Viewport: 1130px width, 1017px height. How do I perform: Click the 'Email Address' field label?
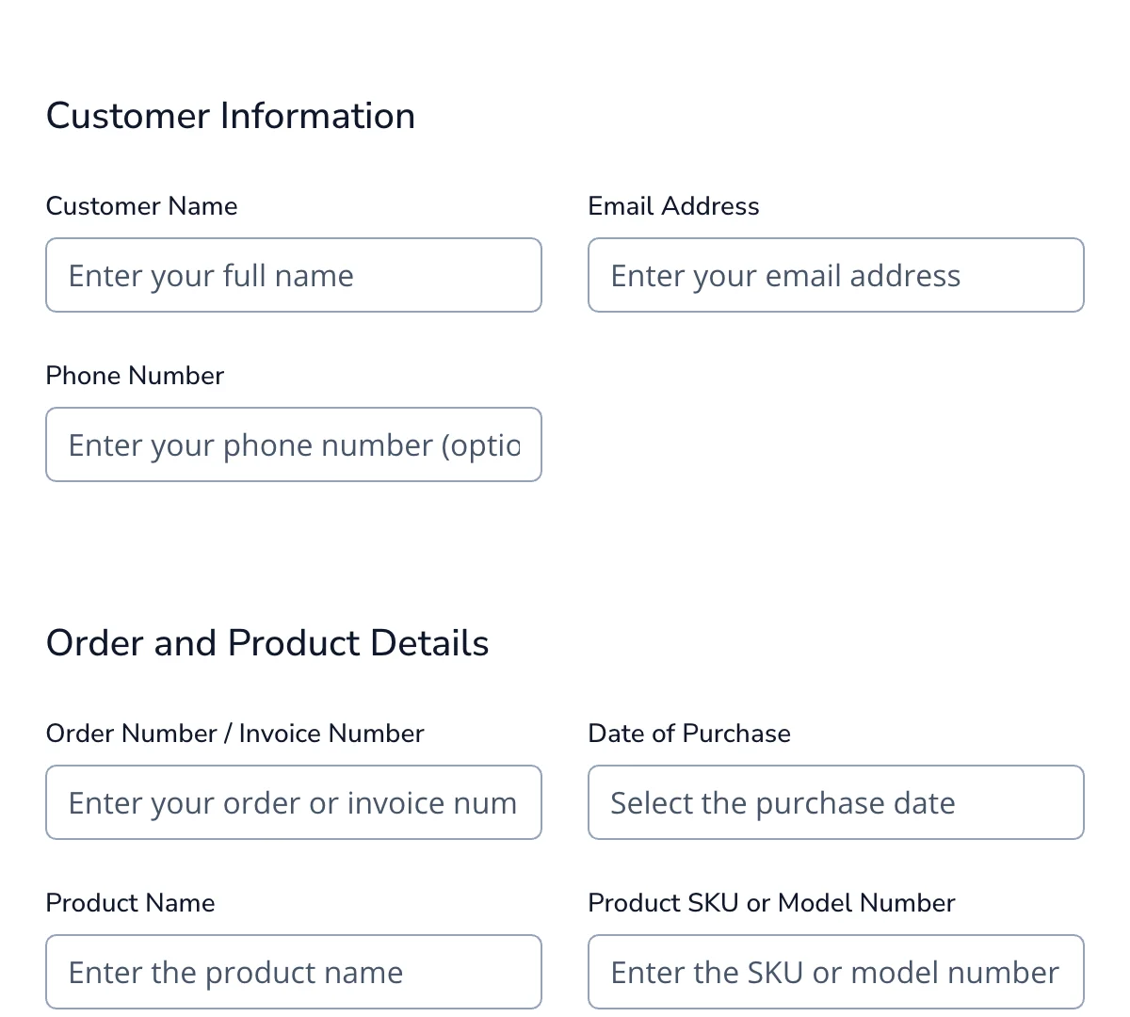[x=673, y=206]
